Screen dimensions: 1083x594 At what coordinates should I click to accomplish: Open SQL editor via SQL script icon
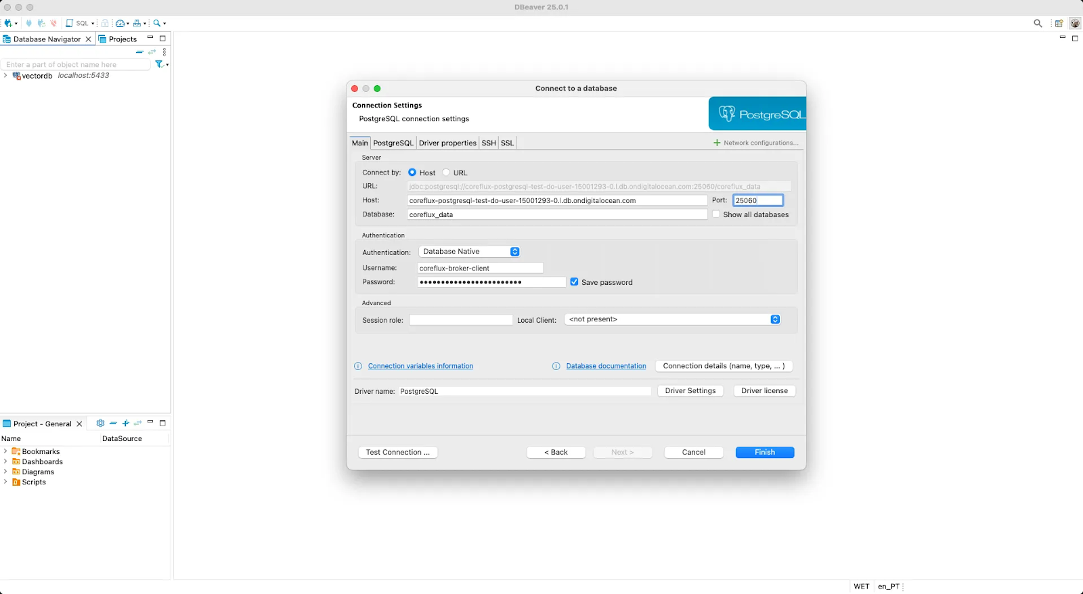(69, 23)
